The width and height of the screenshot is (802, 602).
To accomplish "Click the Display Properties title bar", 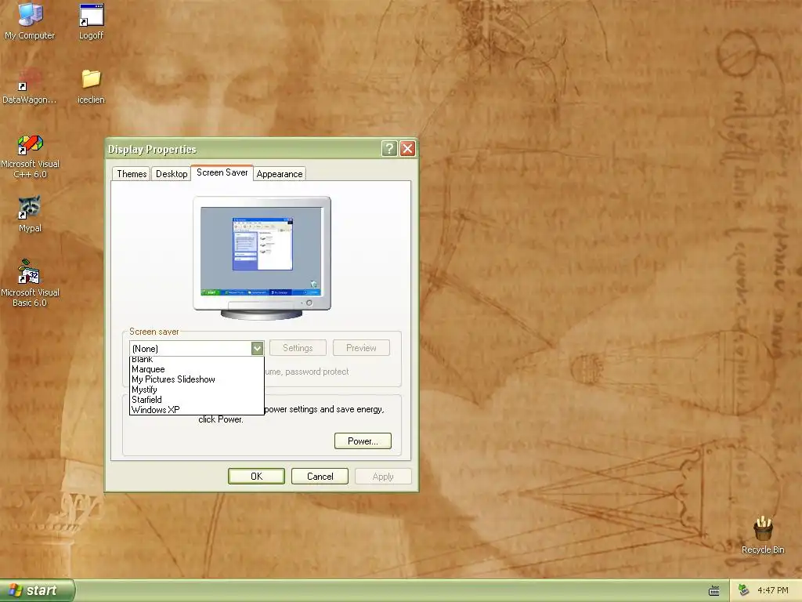I will [243, 149].
